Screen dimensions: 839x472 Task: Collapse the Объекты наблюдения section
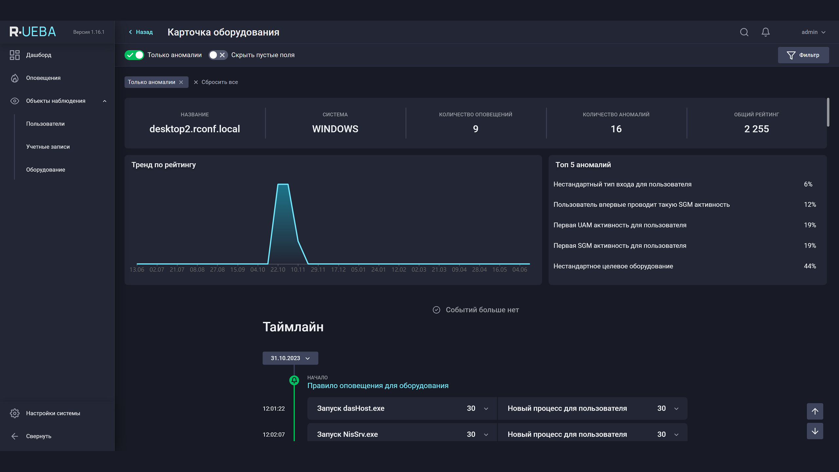pos(105,101)
